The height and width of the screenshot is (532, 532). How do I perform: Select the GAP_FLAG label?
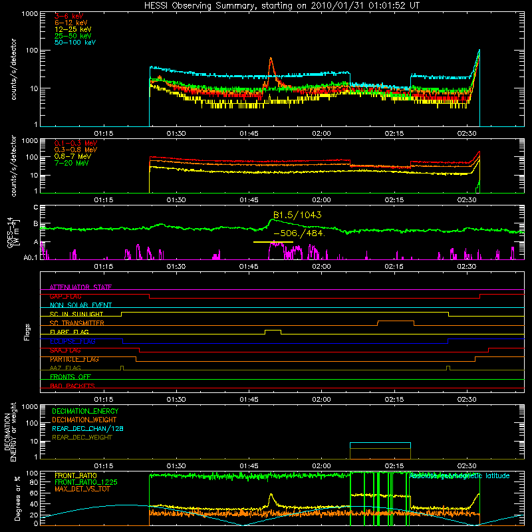(x=65, y=296)
